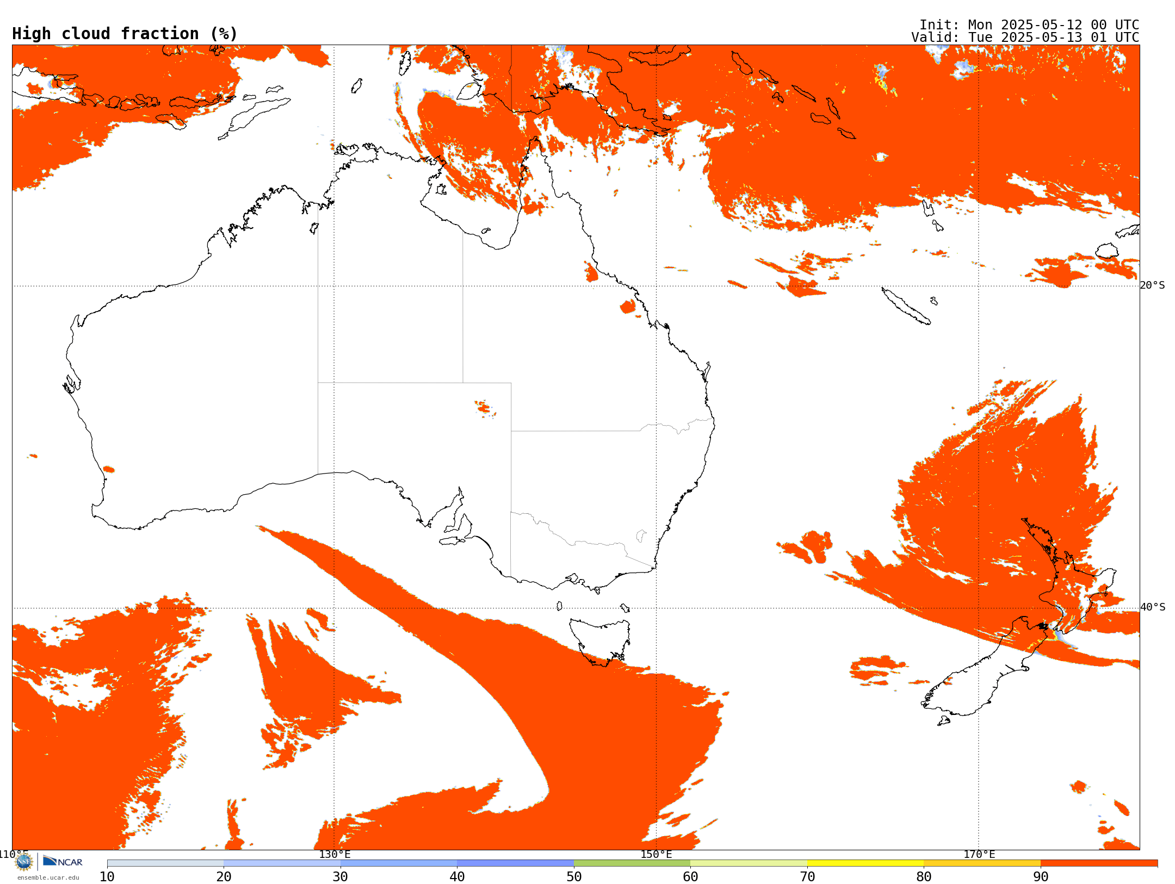Screen dimensions: 1175x884
Task: Pick the 60–70 pale lime colorbar segment
Action: pos(749,863)
